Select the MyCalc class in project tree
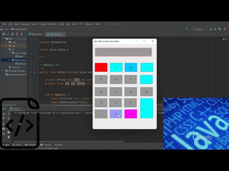This screenshot has width=229, height=171. pyautogui.click(x=20, y=63)
